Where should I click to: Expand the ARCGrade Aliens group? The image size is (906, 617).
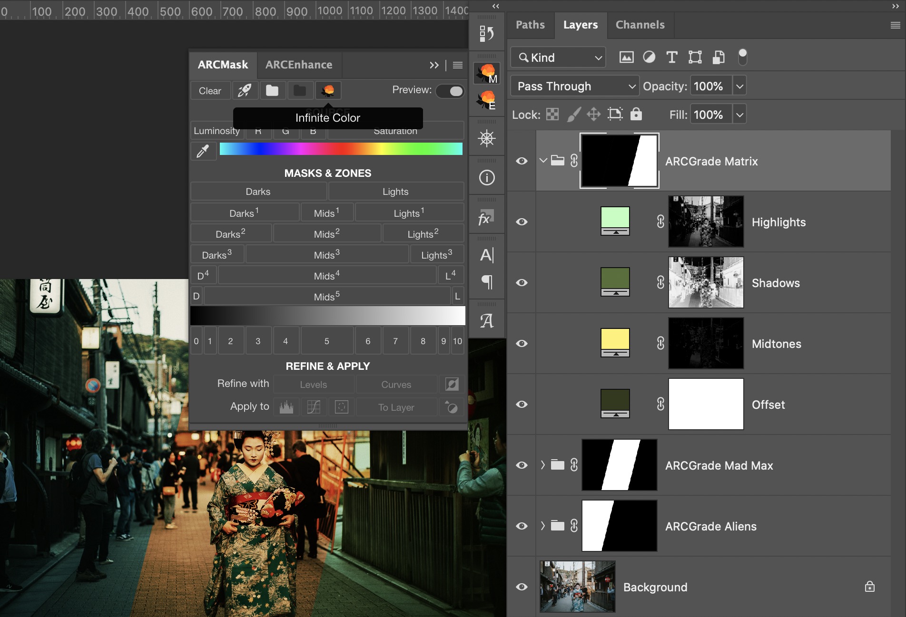[x=543, y=526]
